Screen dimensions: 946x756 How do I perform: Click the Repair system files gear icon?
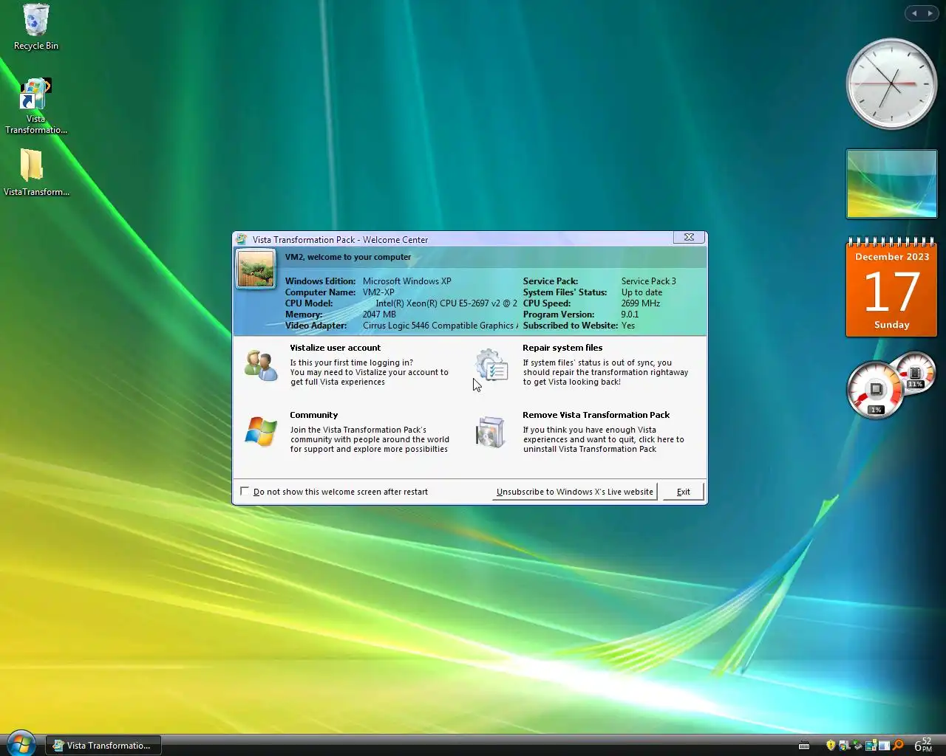pyautogui.click(x=492, y=366)
